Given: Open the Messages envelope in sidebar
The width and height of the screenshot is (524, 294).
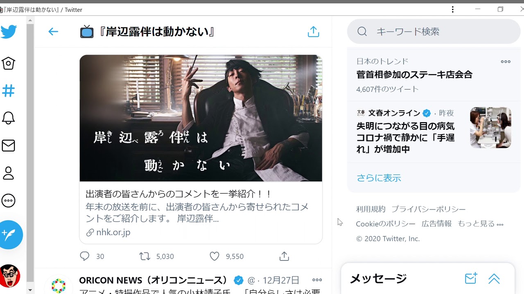Looking at the screenshot, I should coord(9,145).
